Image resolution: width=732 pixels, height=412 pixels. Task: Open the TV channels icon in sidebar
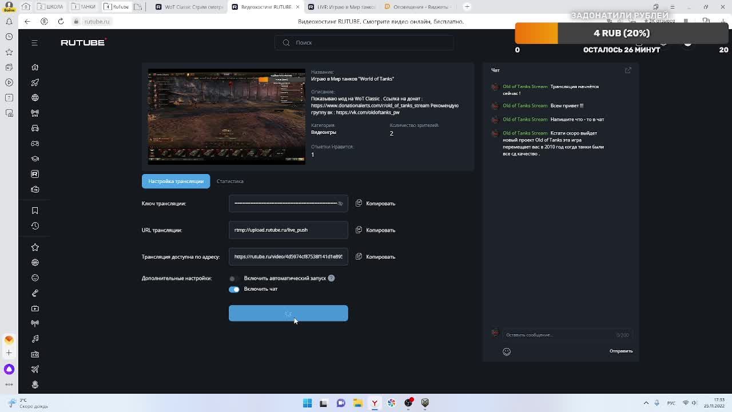(35, 189)
